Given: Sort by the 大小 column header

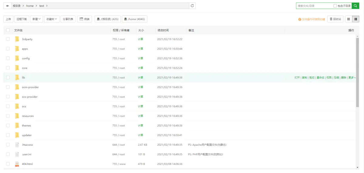Looking at the screenshot, I should pyautogui.click(x=141, y=30).
